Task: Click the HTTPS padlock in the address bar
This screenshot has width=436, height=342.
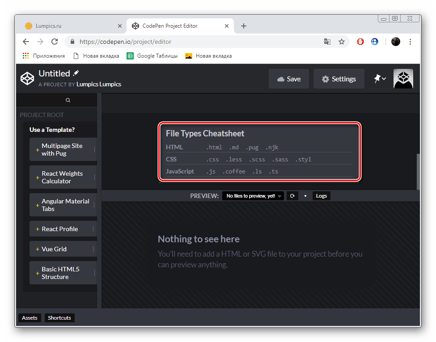Action: [x=72, y=41]
